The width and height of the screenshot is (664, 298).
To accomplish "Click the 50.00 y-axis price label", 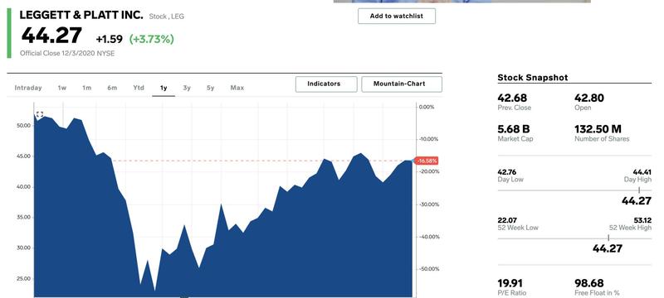I will pyautogui.click(x=24, y=125).
